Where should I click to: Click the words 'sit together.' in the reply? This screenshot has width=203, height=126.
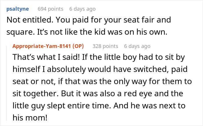pyautogui.click(x=36, y=94)
